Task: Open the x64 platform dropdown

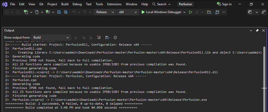Action: point(128,12)
